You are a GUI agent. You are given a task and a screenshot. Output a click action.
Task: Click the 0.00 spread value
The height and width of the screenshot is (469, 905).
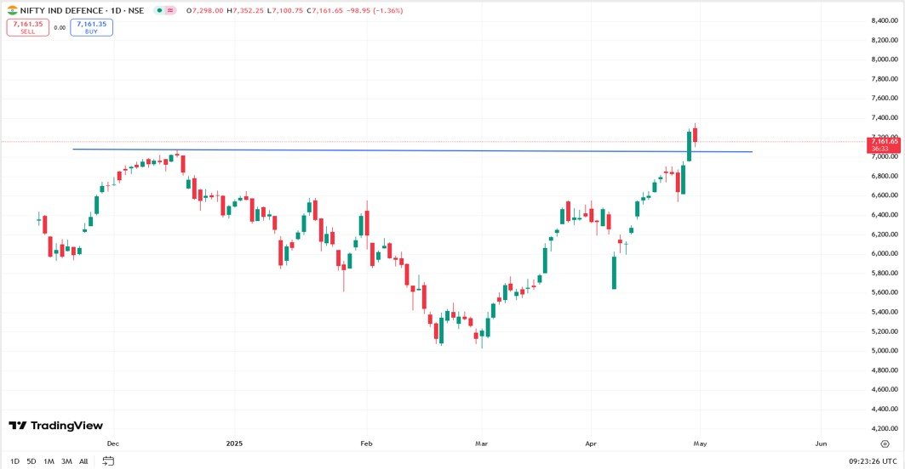click(x=60, y=28)
